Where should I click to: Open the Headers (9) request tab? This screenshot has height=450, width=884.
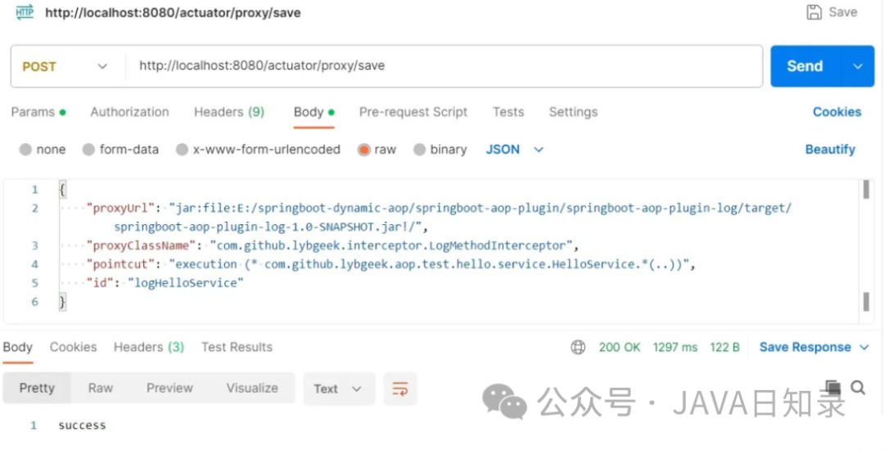click(x=229, y=112)
